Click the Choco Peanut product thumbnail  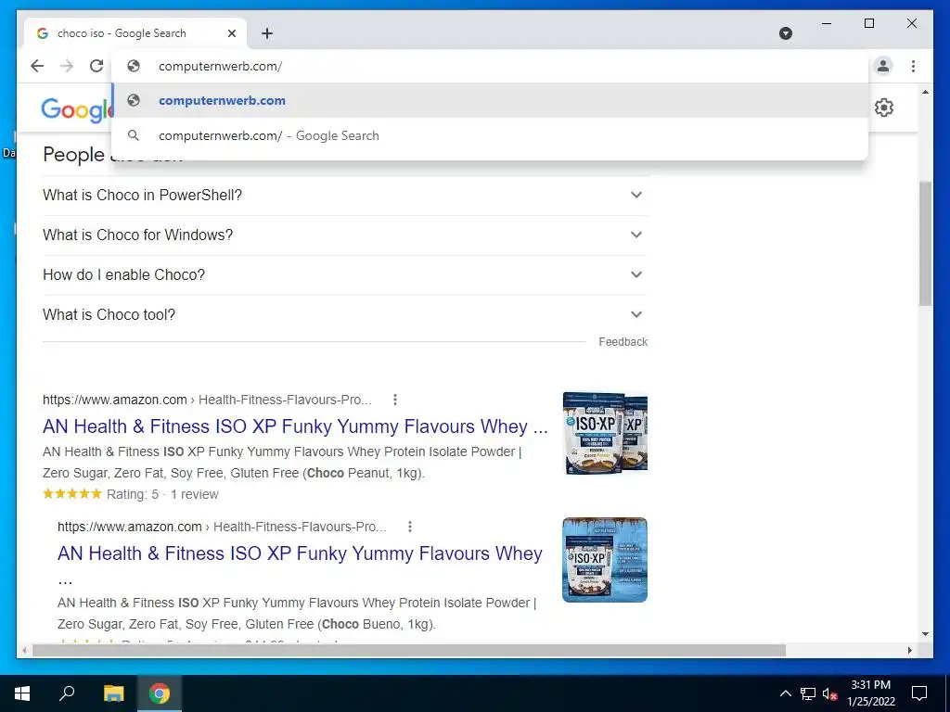[605, 434]
